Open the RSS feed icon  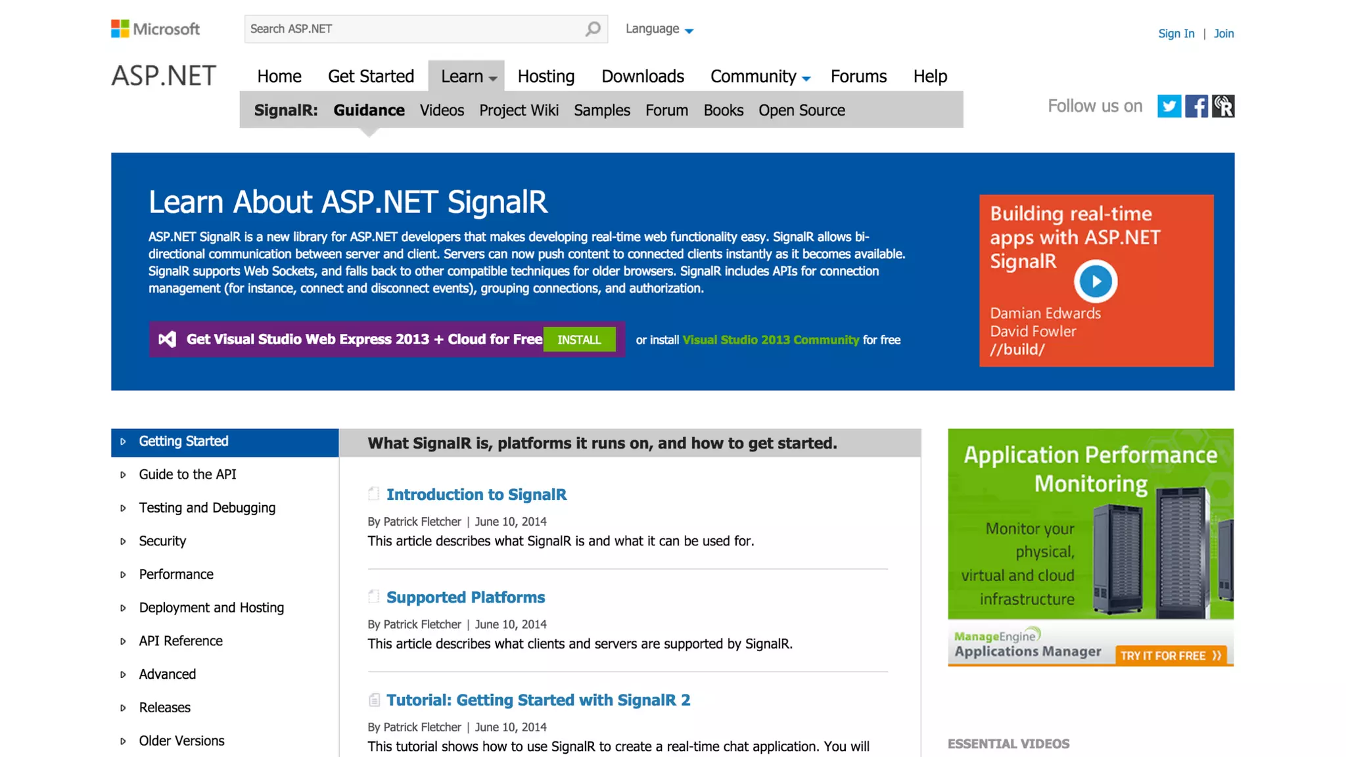1223,106
